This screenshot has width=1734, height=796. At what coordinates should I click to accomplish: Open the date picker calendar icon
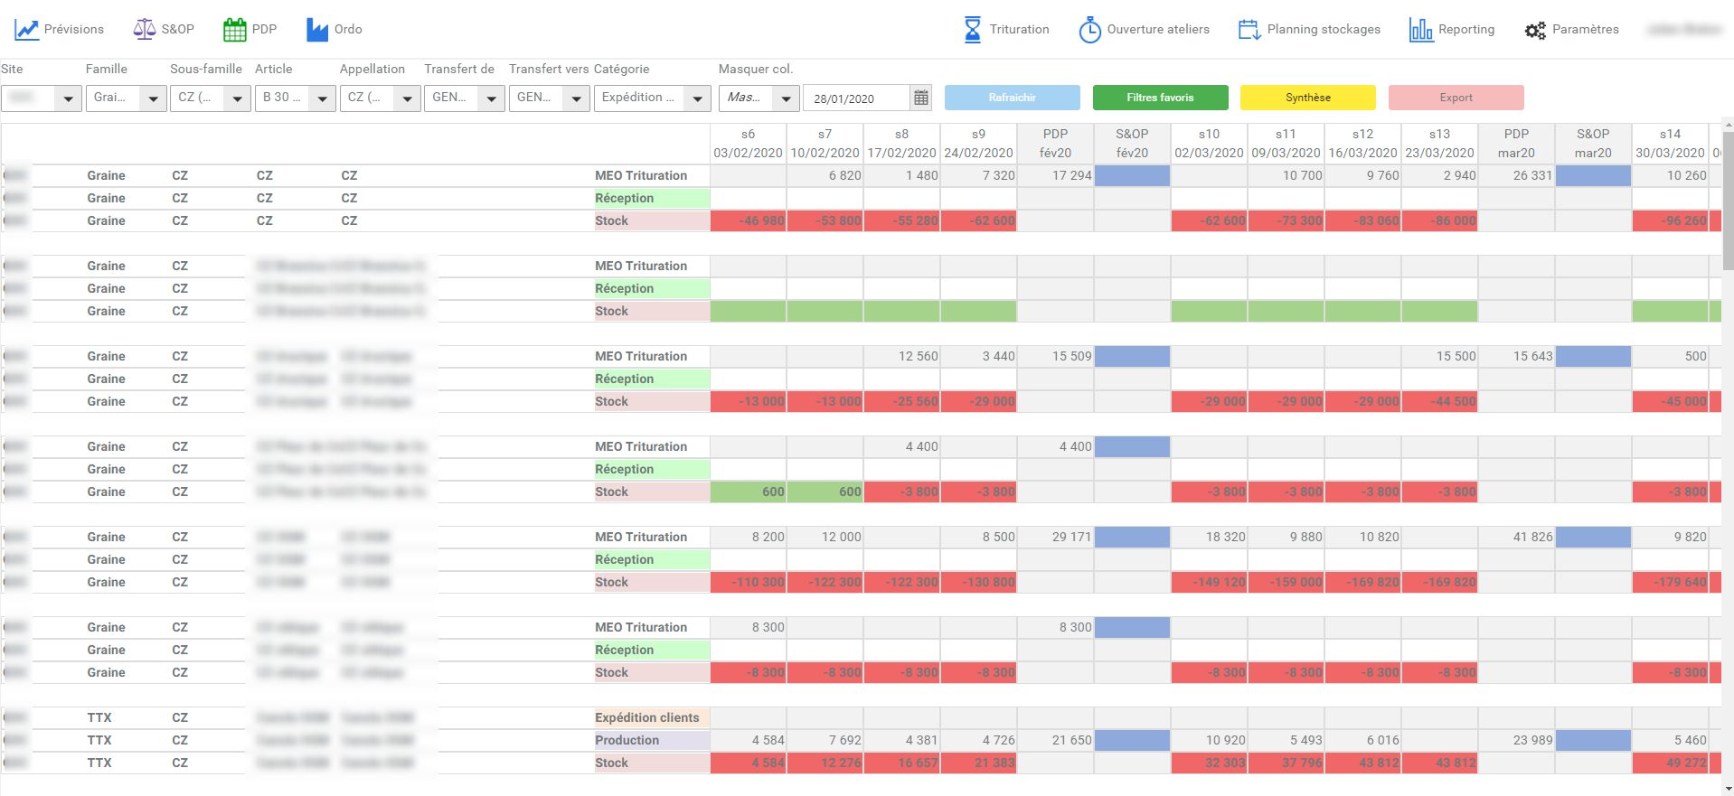(920, 98)
